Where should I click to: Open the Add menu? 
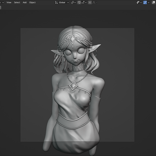click(25, 2)
